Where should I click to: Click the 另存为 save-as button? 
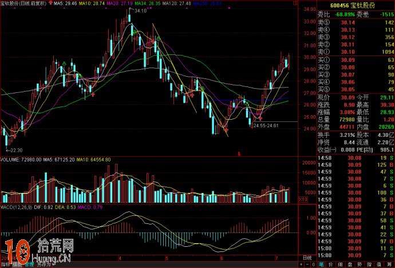[x=44, y=265]
